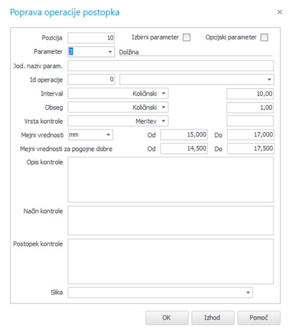Click inside the Postopek kontrole text area
The width and height of the screenshot is (290, 333).
point(170,262)
